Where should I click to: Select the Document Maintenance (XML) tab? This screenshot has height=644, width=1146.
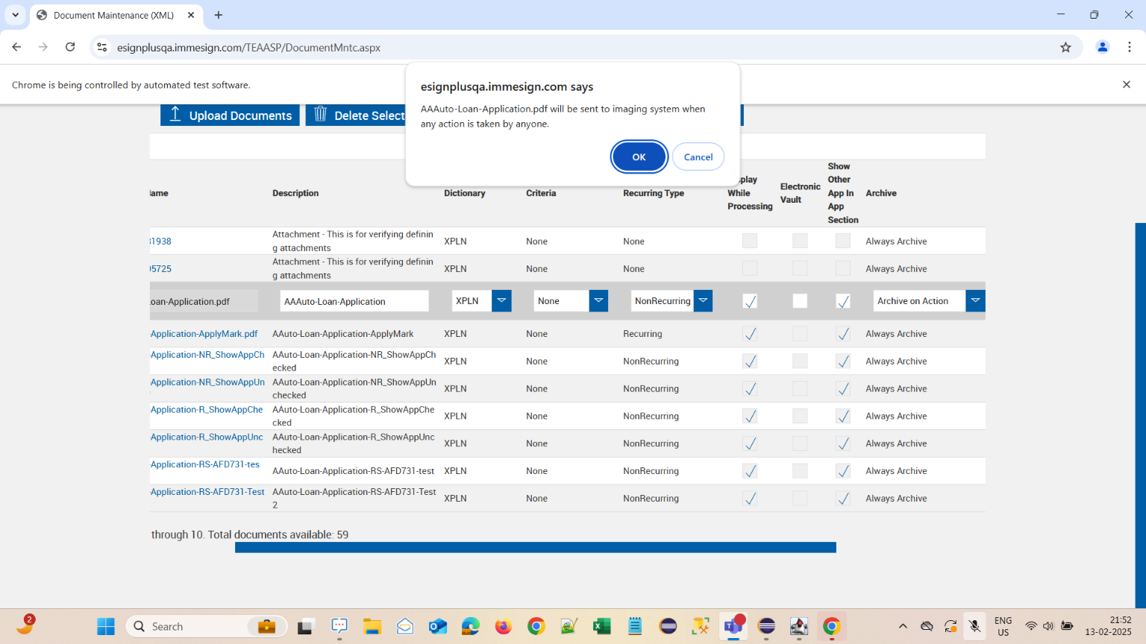click(x=116, y=15)
